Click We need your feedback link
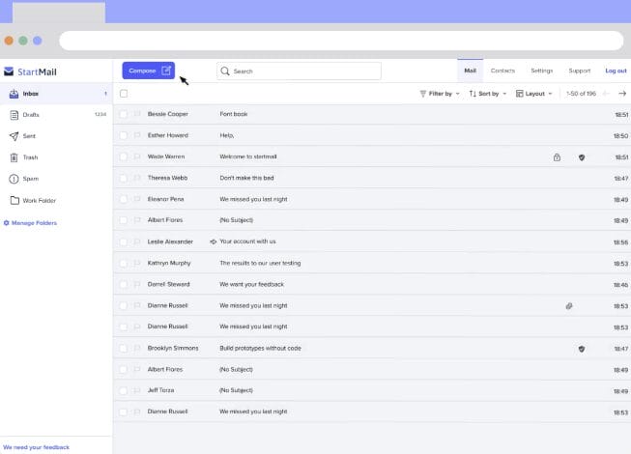Image resolution: width=631 pixels, height=454 pixels. pos(36,447)
